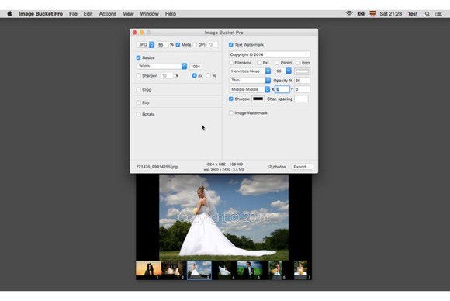The width and height of the screenshot is (450, 301).
Task: Open the JPG format dropdown
Action: [146, 45]
